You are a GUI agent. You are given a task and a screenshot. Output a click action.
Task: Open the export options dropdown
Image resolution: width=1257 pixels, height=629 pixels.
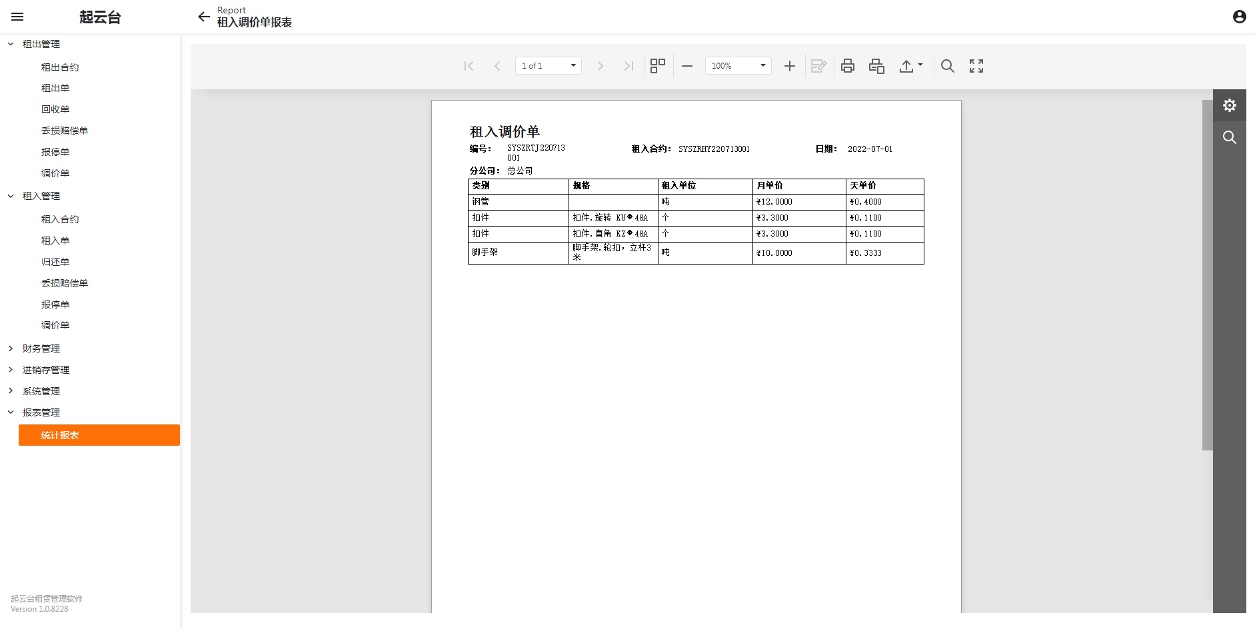[x=911, y=66]
